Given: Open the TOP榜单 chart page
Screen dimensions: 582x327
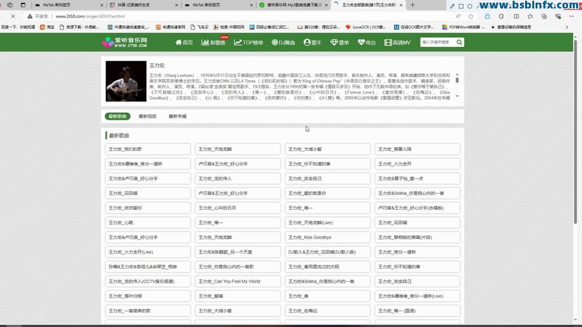Looking at the screenshot, I should click(x=248, y=43).
